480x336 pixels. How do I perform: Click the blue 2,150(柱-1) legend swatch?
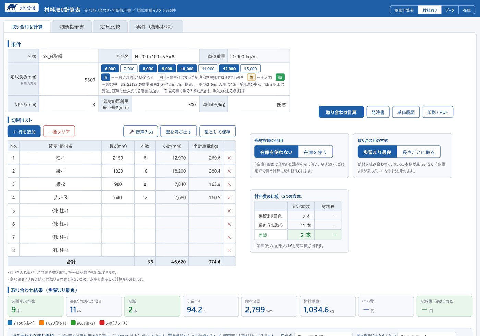click(10, 323)
